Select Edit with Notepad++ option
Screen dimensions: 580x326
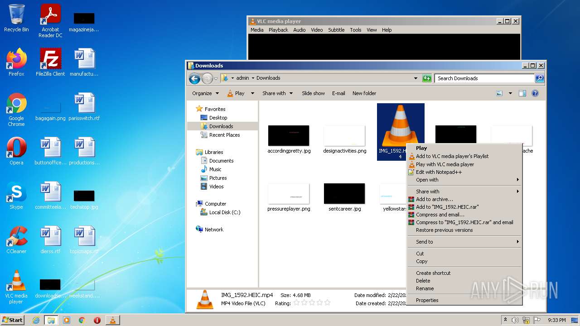coord(464,172)
